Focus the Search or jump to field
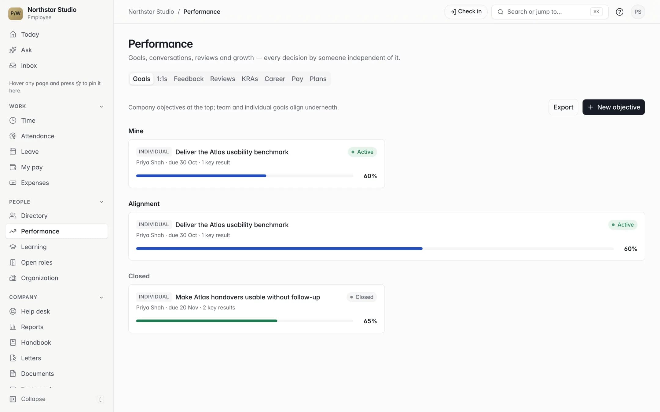The width and height of the screenshot is (660, 412). coord(550,12)
